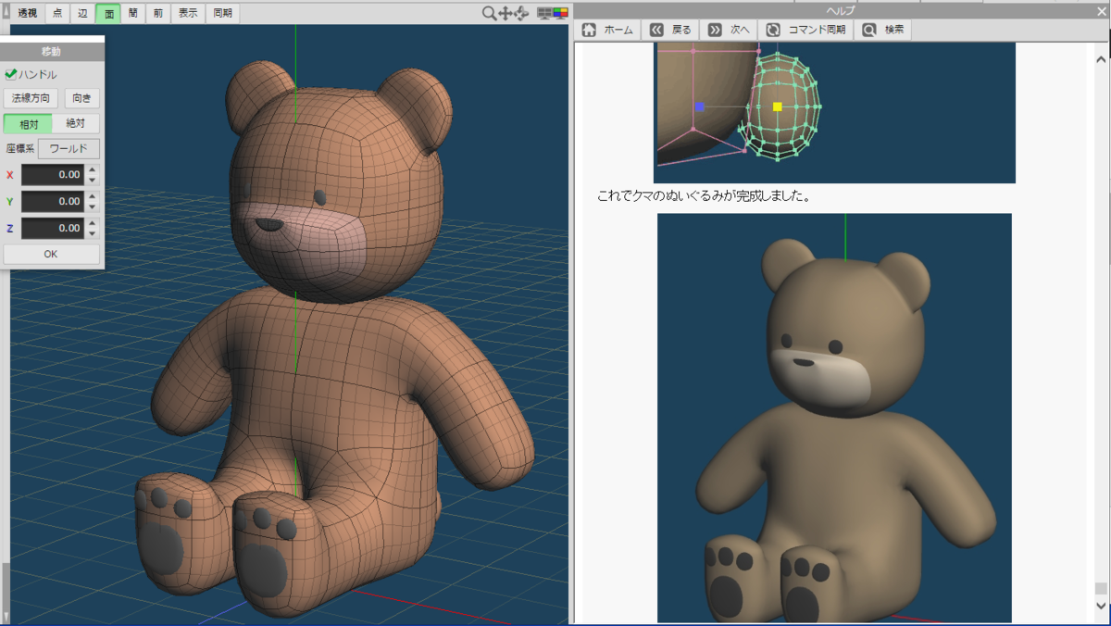Decrease the Y value with down arrow
This screenshot has height=626, width=1111.
pos(93,207)
